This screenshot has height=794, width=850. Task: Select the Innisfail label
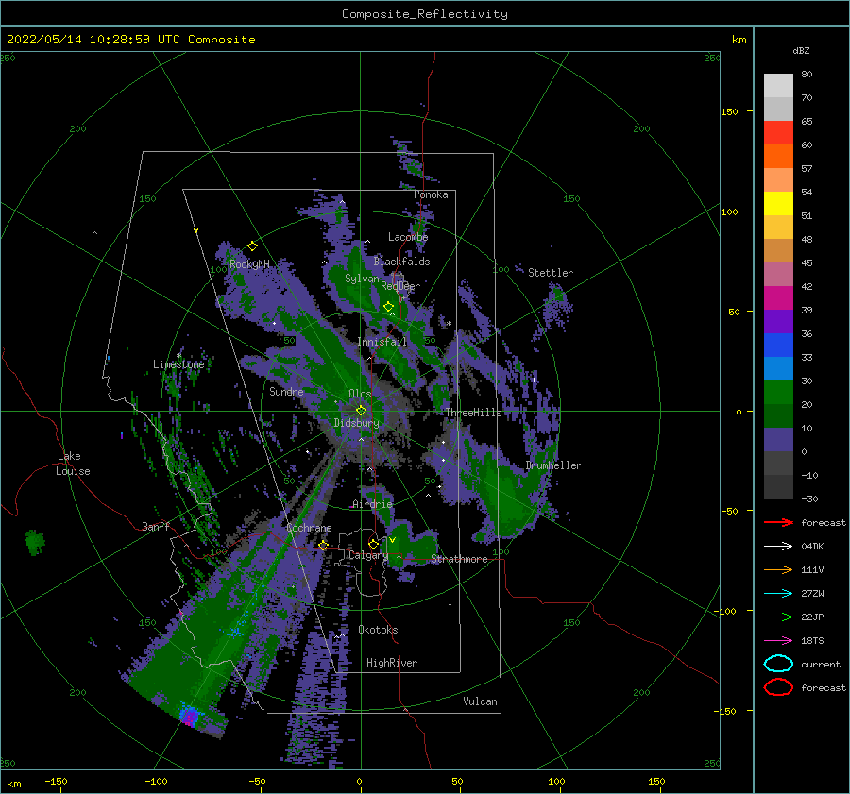(x=382, y=342)
